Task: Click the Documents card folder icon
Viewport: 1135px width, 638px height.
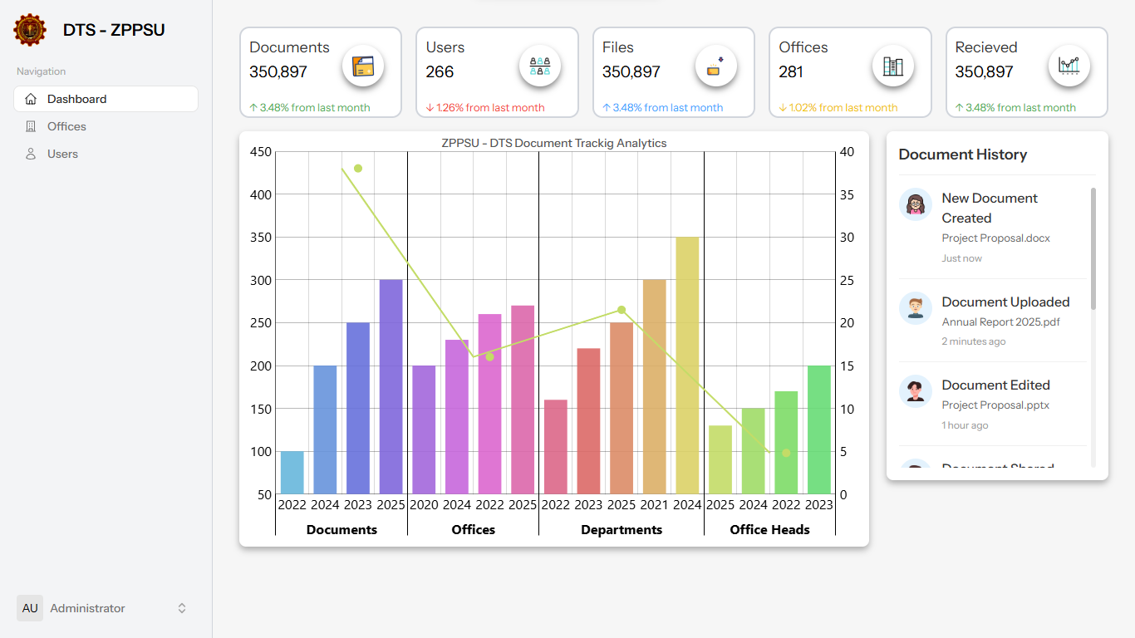Action: [363, 66]
